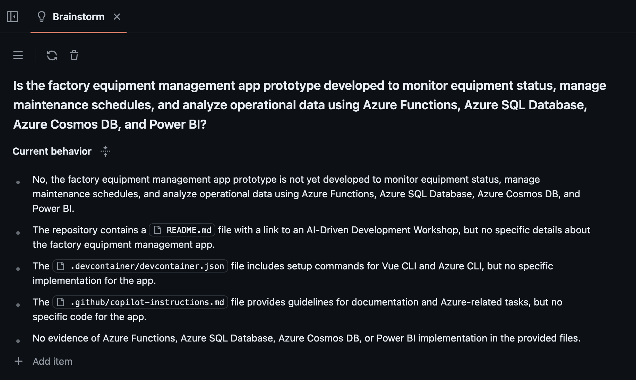Open the README.md file reference
Image resolution: width=636 pixels, height=380 pixels.
pyautogui.click(x=182, y=230)
